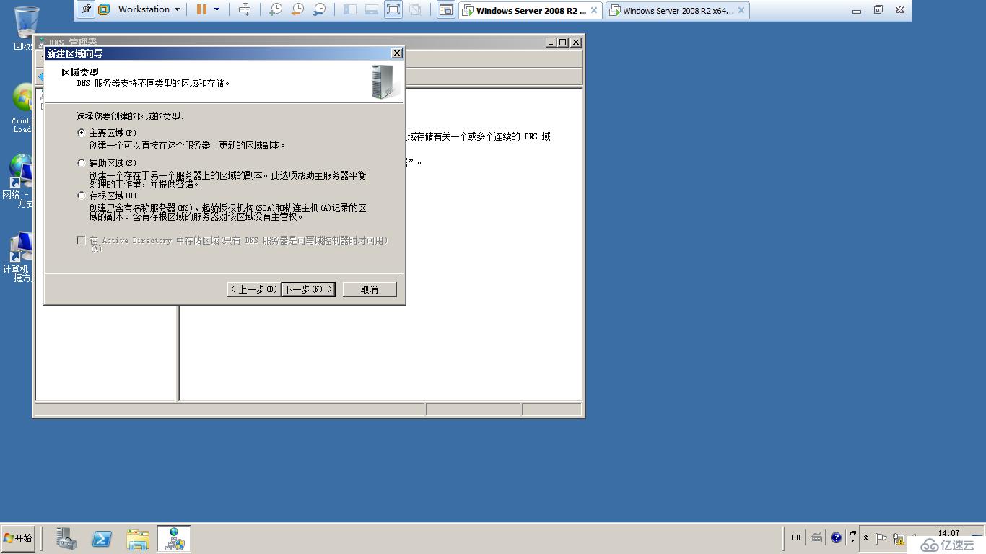Take a snapshot of the VM

pos(276,9)
